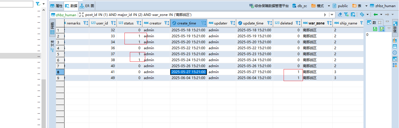Click the checkered grid icon in right sidebar
The image size is (399, 128).
click(395, 46)
